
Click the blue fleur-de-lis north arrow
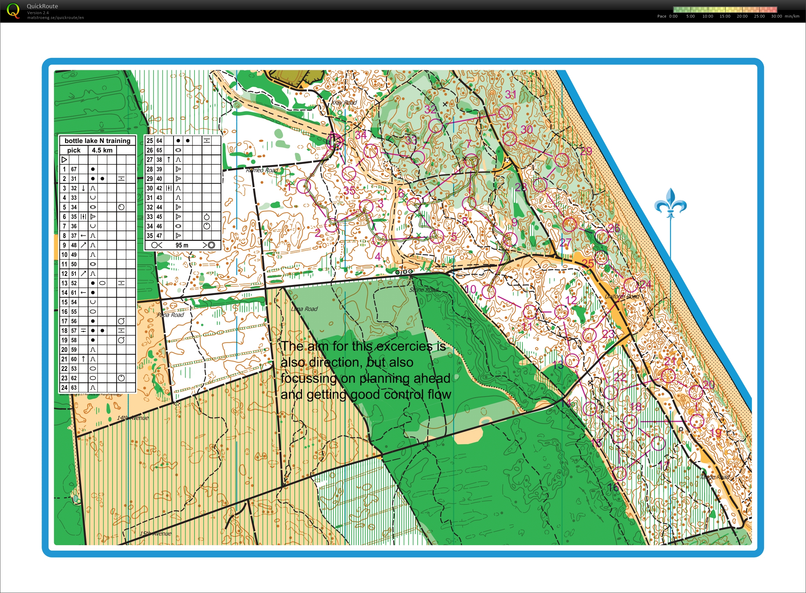[x=670, y=203]
